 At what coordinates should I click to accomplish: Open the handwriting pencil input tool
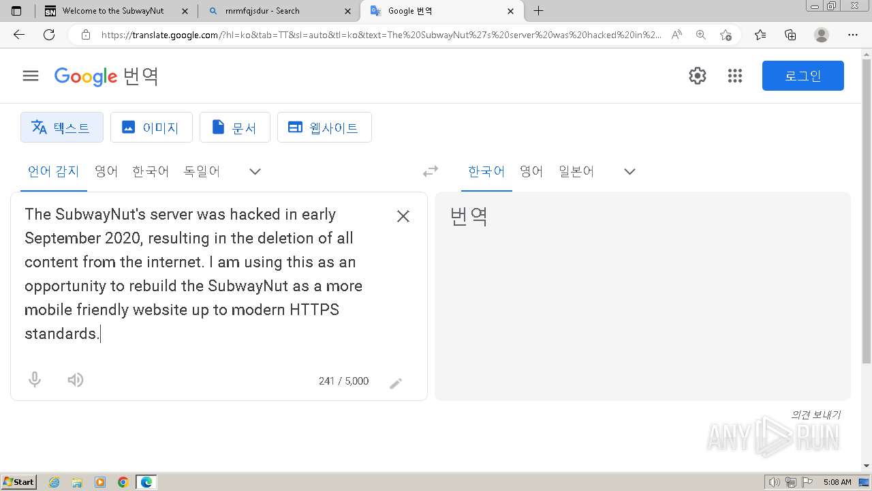pos(396,383)
